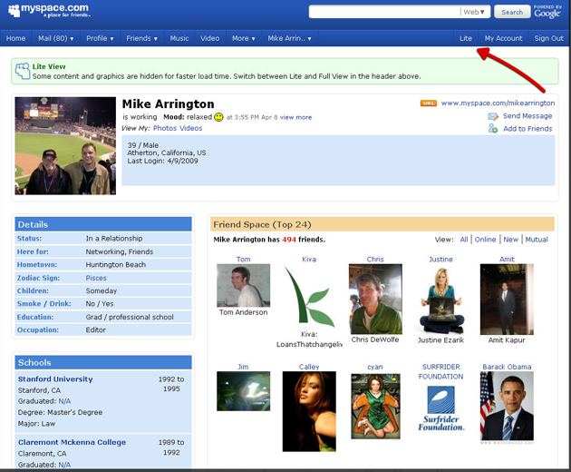571x472 pixels.
Task: Open Videos link under View My
Action: (191, 128)
